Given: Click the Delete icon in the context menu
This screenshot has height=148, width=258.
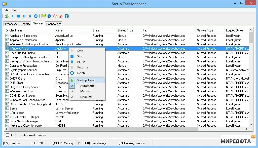Looking at the screenshot, I should click(x=72, y=73).
